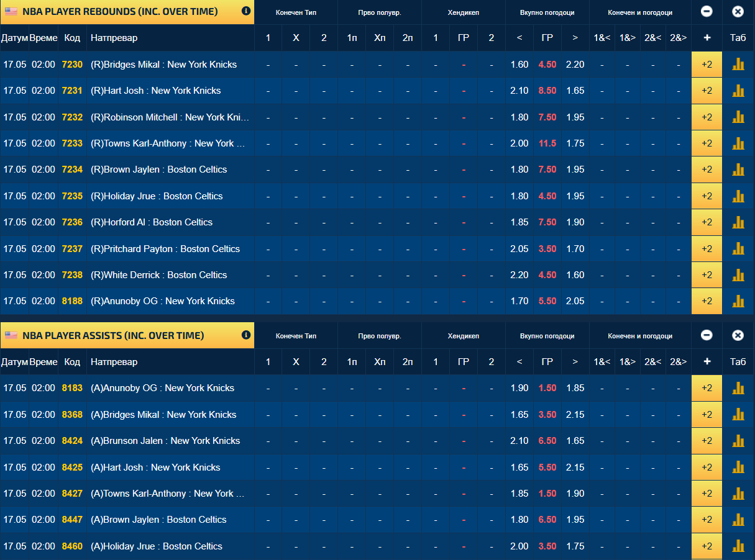The width and height of the screenshot is (755, 560).
Task: Open stats chart icon for Brown Jaylen rebounds
Action: point(738,169)
